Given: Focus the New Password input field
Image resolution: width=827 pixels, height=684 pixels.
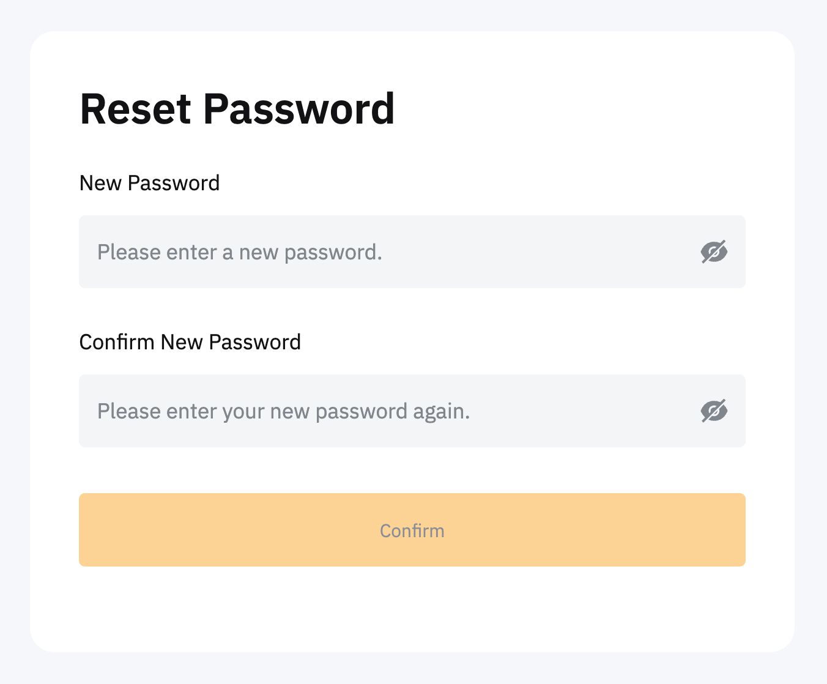Looking at the screenshot, I should click(391, 251).
